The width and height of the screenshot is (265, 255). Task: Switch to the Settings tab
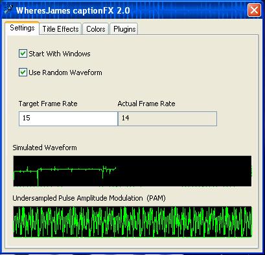pyautogui.click(x=22, y=28)
